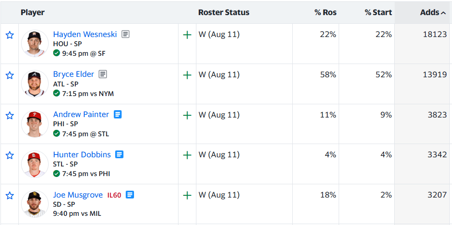
Task: Click the Roster Status column header
Action: [x=223, y=12]
